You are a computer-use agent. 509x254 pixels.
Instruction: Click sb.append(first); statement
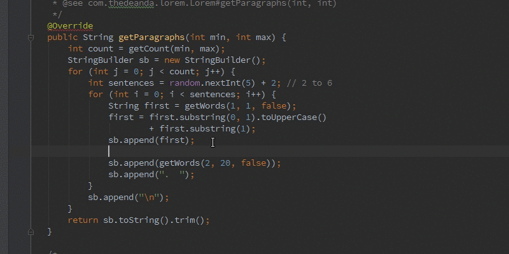(151, 140)
